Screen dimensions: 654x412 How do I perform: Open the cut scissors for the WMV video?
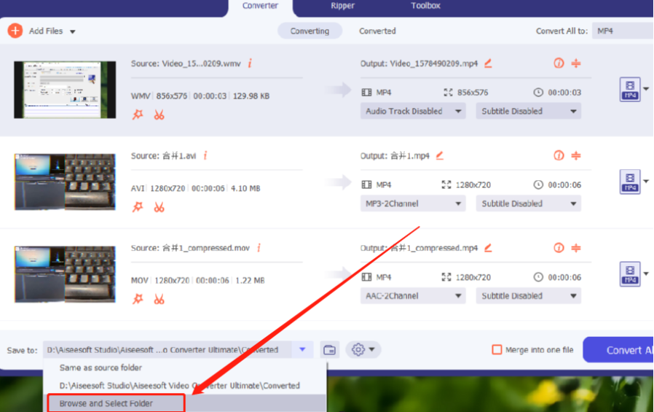coord(159,114)
